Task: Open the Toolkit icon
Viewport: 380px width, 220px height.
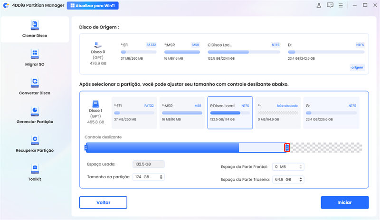Action: point(35,169)
